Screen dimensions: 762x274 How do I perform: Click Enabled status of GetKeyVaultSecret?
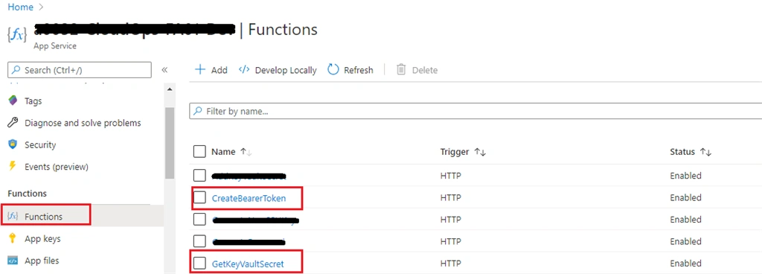pos(685,264)
